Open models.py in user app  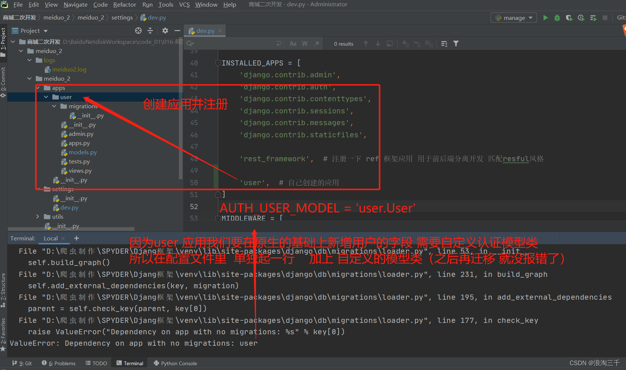82,152
